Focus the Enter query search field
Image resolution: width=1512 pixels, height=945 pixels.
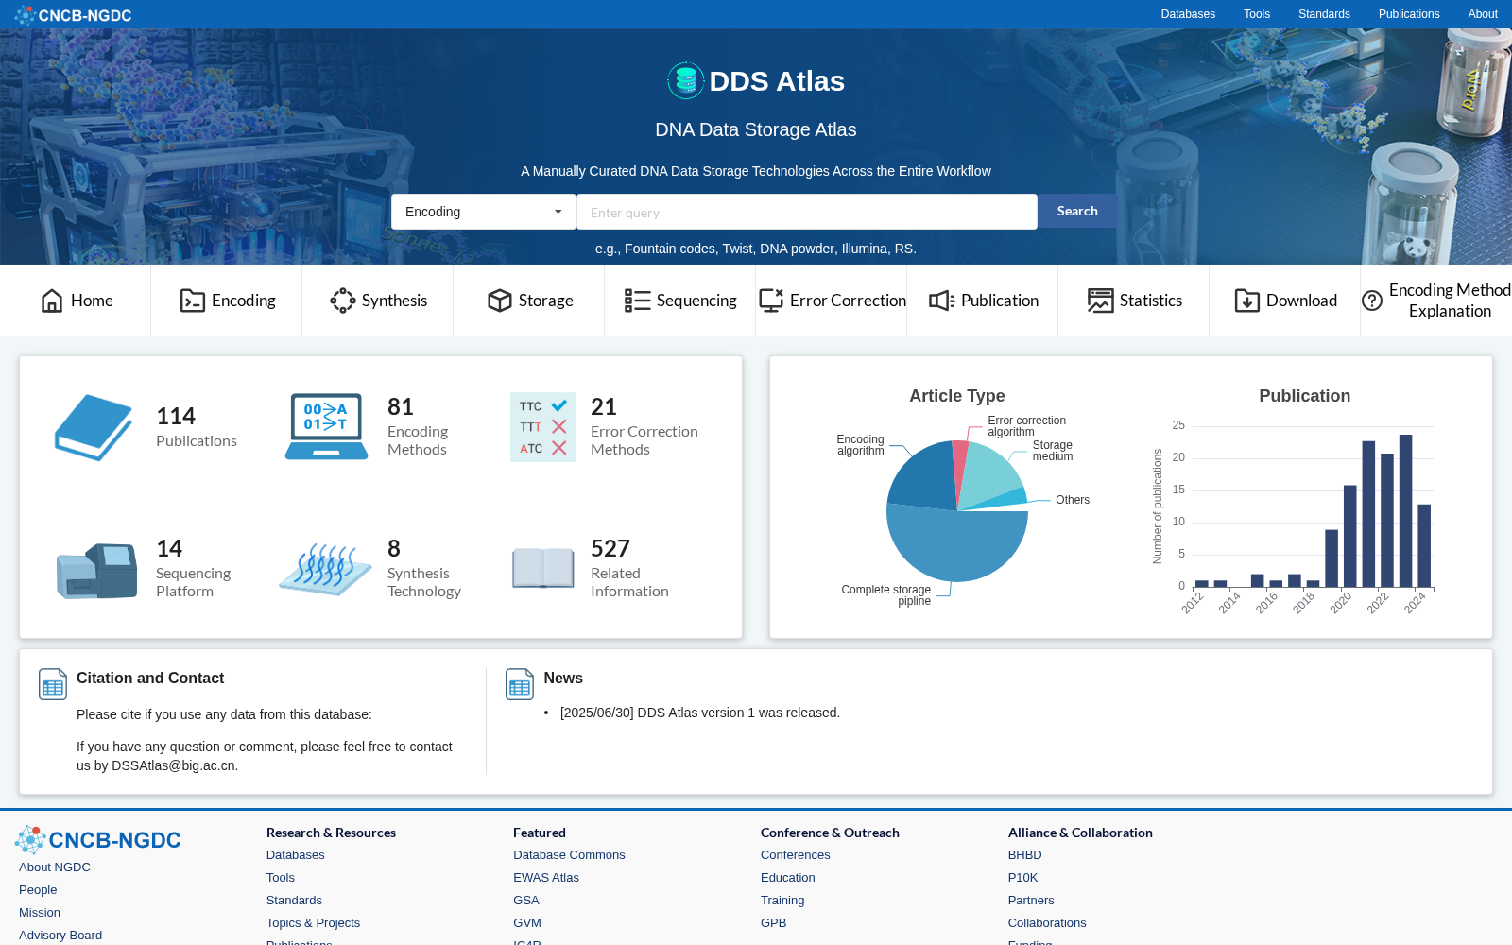(x=807, y=212)
